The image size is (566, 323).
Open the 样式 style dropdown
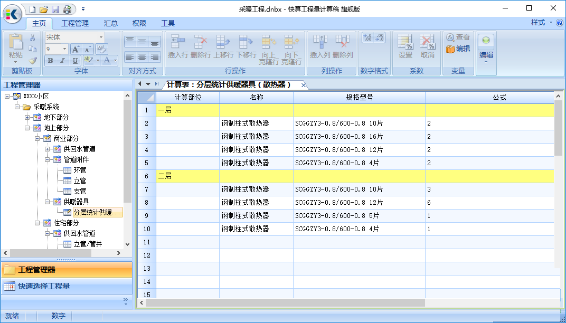pyautogui.click(x=542, y=23)
